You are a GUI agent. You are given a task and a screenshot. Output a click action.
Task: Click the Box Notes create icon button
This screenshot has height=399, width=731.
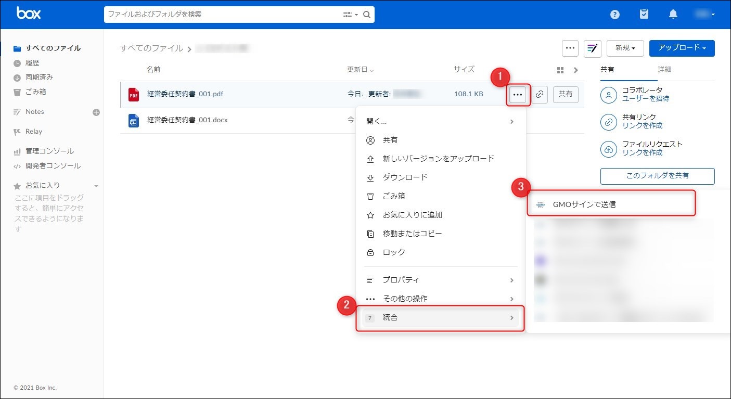click(x=593, y=48)
